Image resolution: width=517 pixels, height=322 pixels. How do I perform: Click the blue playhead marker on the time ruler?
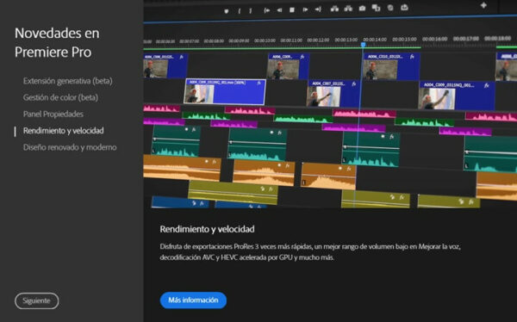pyautogui.click(x=363, y=45)
